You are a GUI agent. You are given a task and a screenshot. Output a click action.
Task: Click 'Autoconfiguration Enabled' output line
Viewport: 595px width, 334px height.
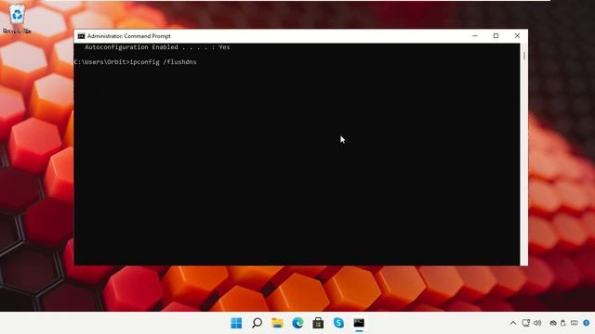[157, 47]
